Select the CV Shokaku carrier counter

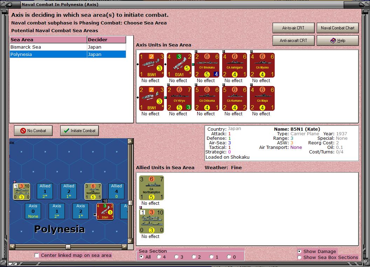[207, 65]
